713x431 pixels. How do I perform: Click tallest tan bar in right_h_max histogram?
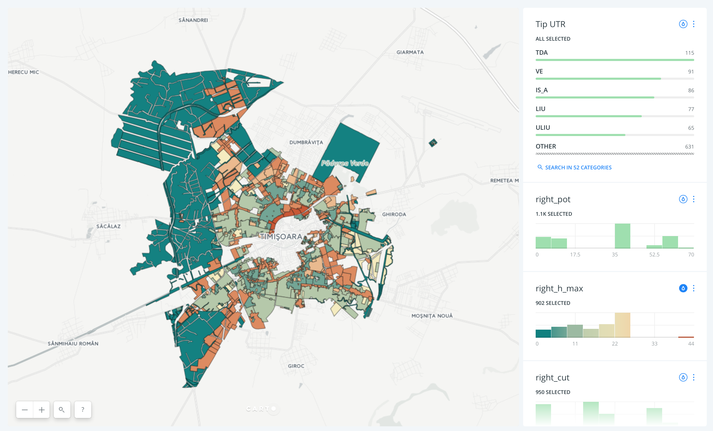tap(623, 325)
